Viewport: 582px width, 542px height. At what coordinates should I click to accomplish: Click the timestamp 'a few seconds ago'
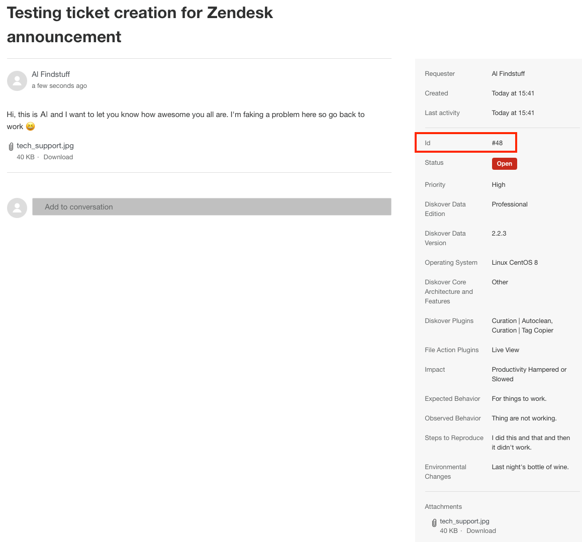tap(59, 85)
